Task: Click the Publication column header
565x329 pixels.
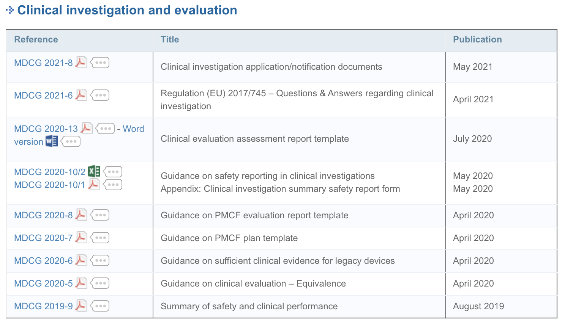Action: [477, 39]
